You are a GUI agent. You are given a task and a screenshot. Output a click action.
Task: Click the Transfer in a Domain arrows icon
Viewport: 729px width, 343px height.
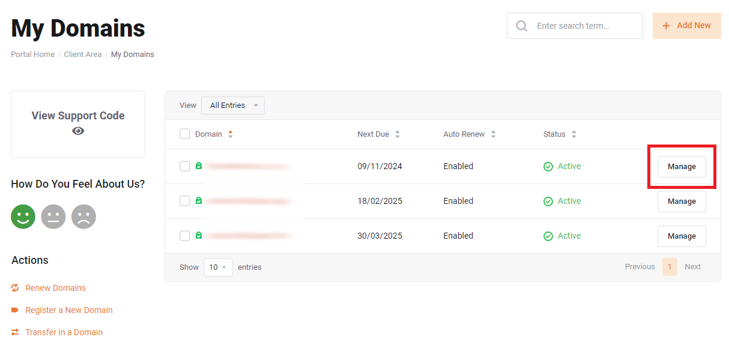tap(15, 332)
